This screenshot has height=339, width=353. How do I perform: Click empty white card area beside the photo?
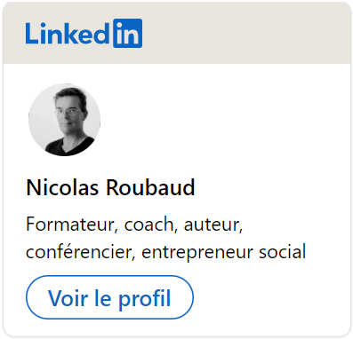tap(225, 120)
